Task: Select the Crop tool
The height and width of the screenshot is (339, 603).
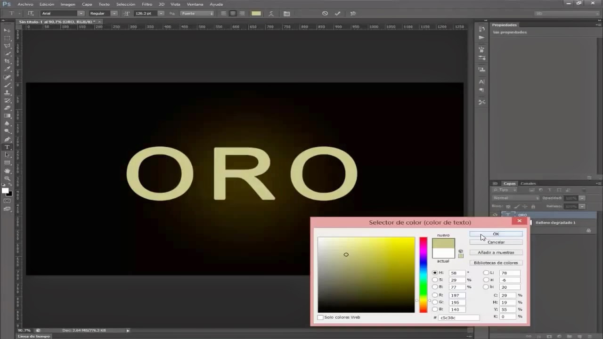Action: pos(7,61)
